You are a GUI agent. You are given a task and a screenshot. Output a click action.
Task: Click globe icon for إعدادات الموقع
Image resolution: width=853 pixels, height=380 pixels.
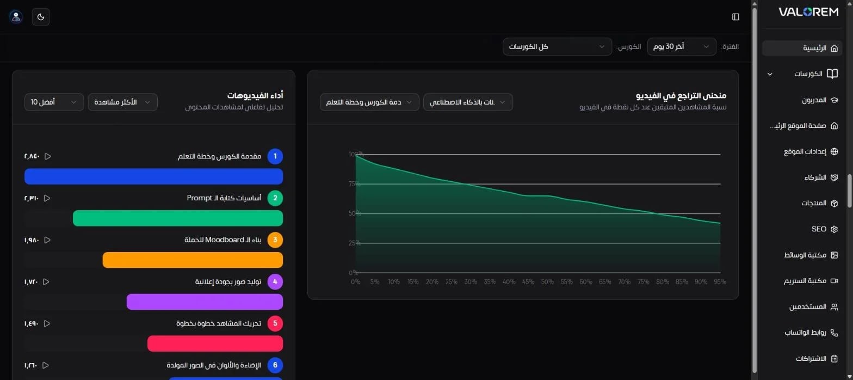pyautogui.click(x=835, y=152)
